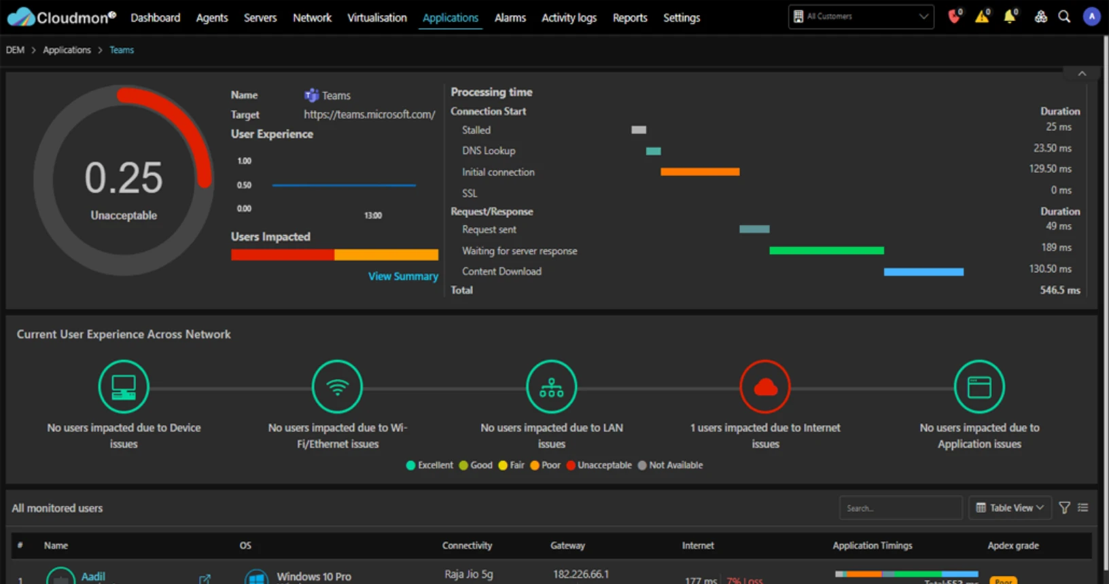The height and width of the screenshot is (584, 1109).
Task: Open the user profile avatar
Action: tap(1091, 17)
